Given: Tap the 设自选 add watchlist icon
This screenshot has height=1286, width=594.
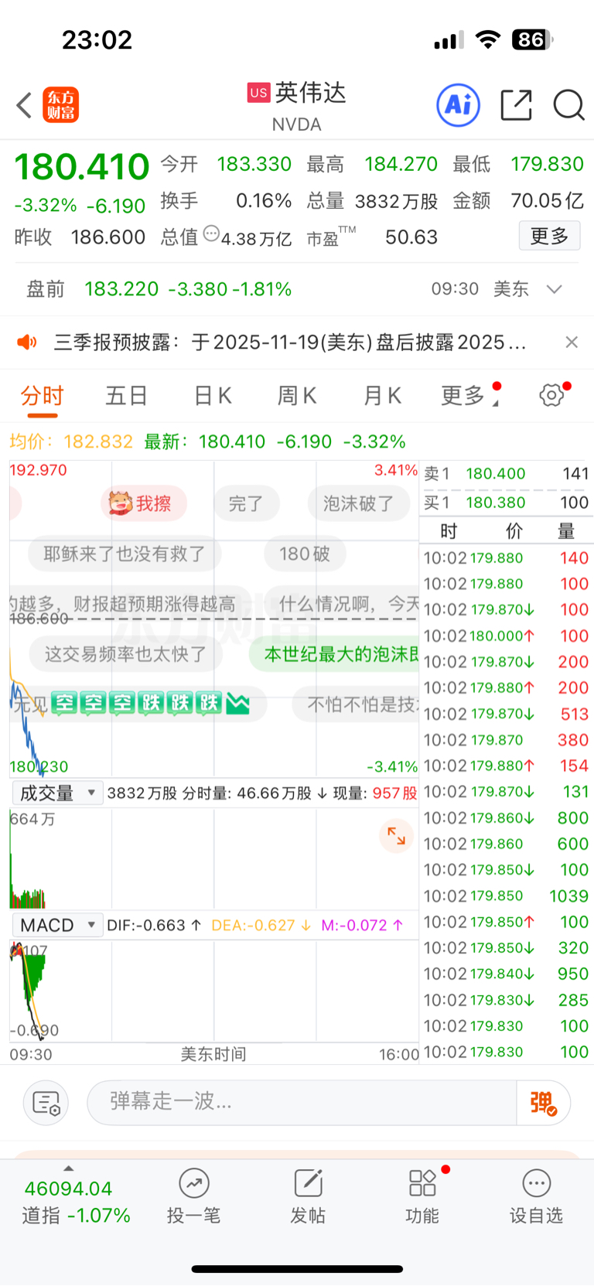Looking at the screenshot, I should 536,1183.
